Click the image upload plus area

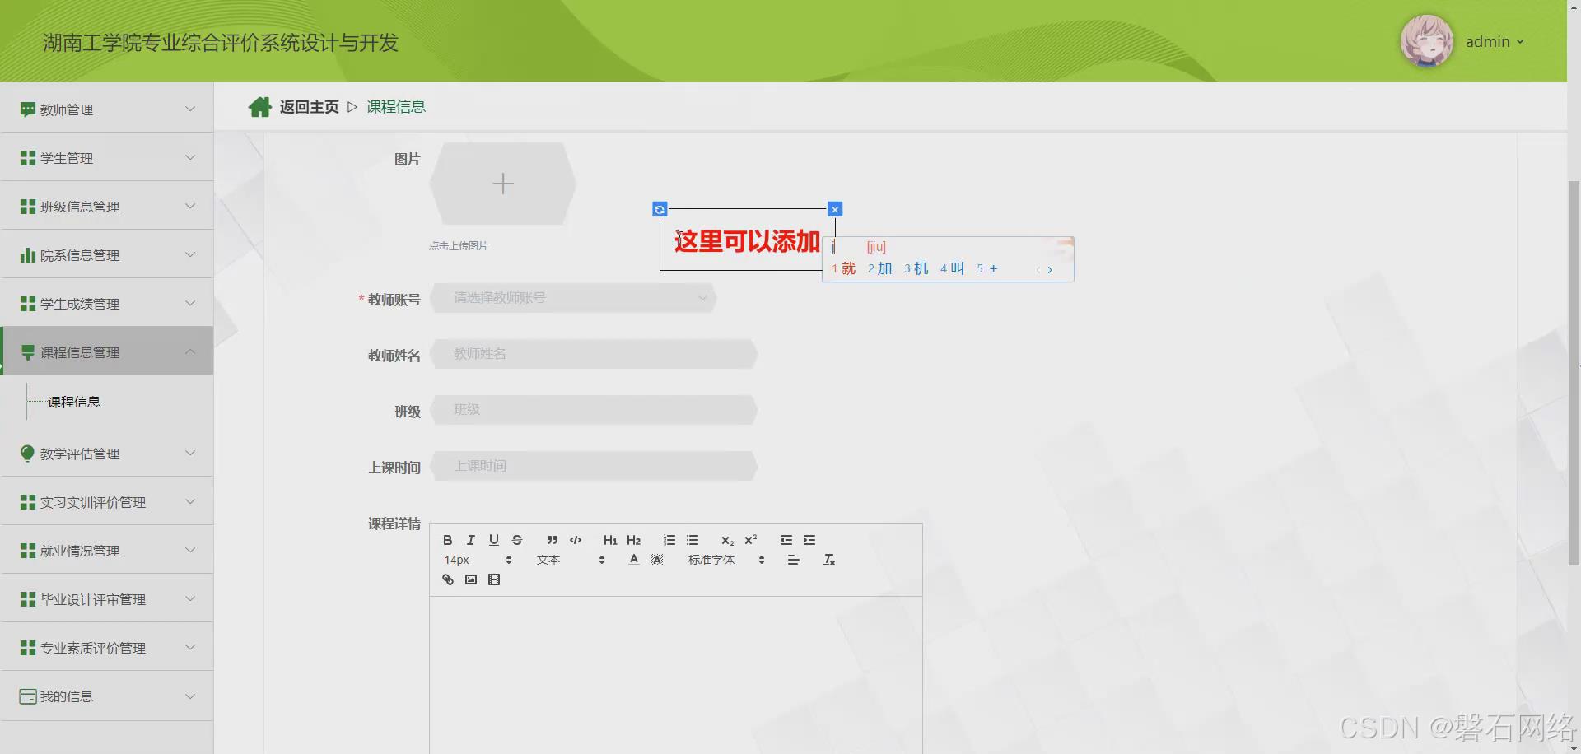(502, 183)
